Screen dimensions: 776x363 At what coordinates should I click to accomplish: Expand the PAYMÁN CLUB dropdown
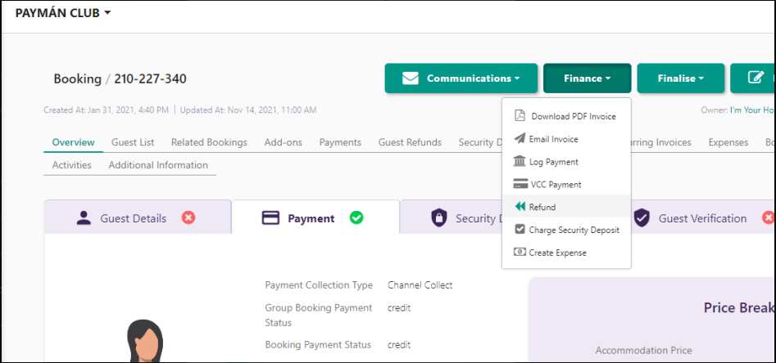[63, 13]
